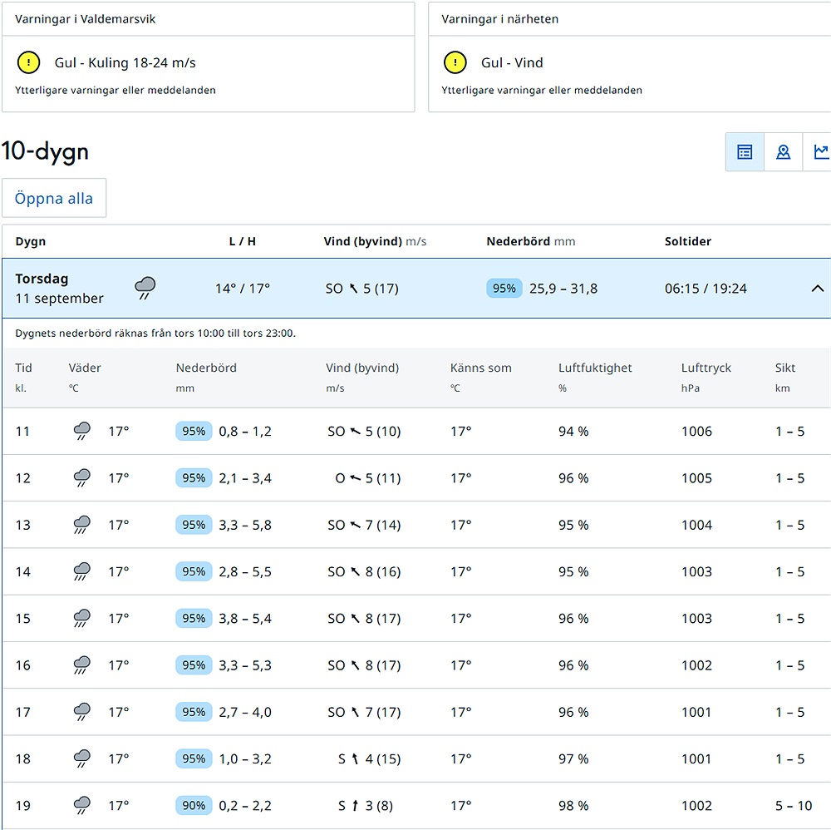This screenshot has width=831, height=830.
Task: Click the Känns som column header
Action: [x=480, y=368]
